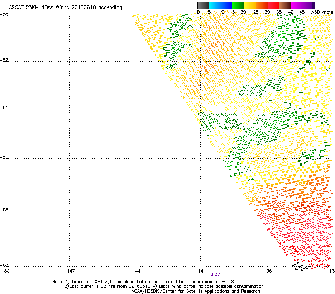Click the black contaminated wind barbs near -60

[301, 267]
